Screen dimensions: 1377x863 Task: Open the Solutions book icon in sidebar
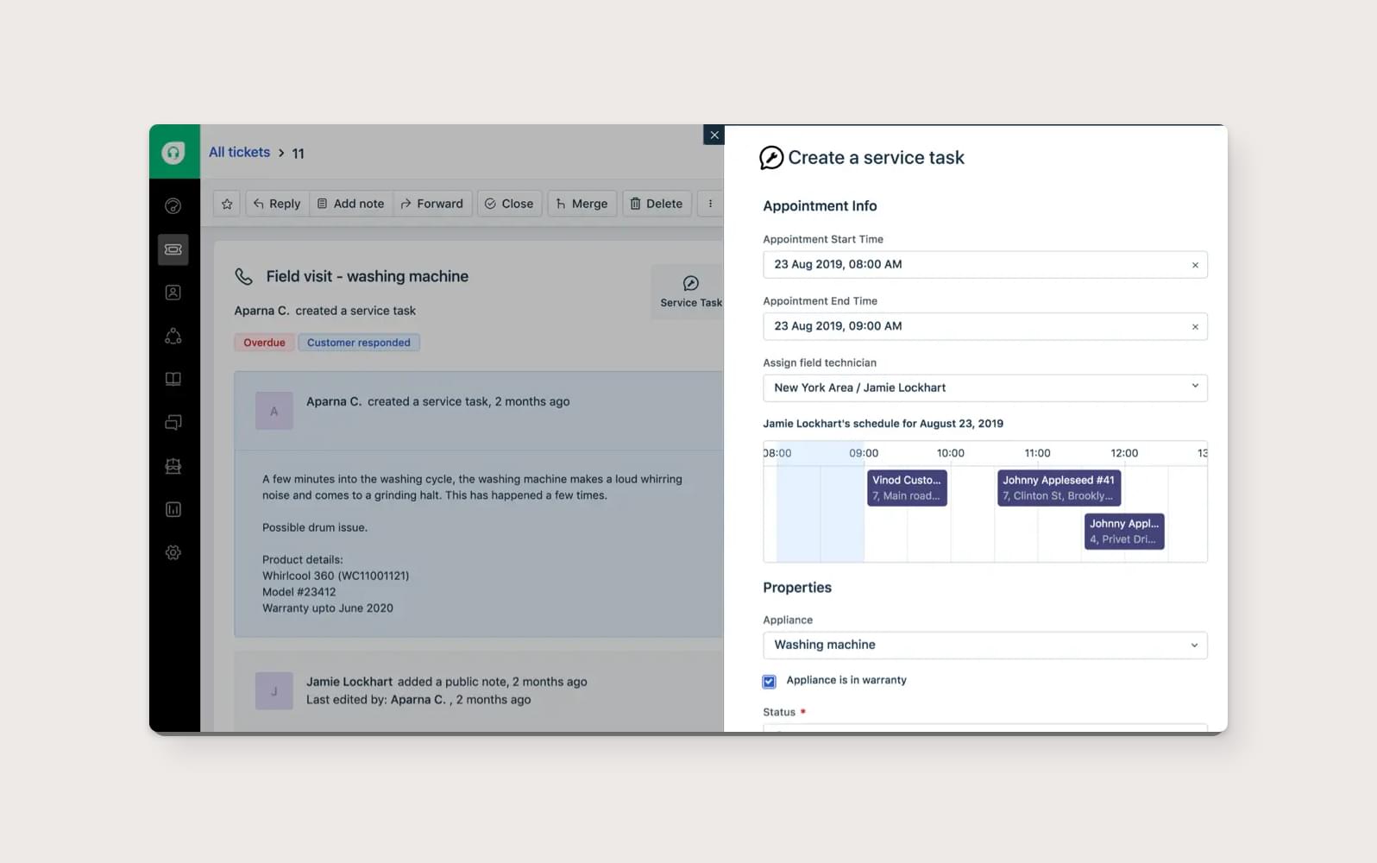tap(173, 379)
